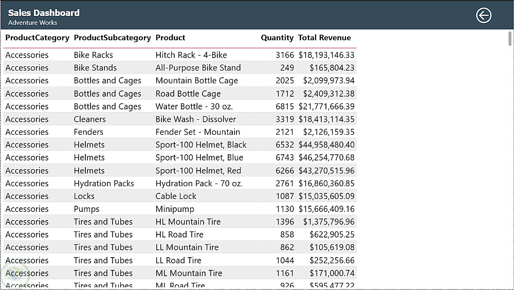Select the Bike Wash - Dissolver cell
The height and width of the screenshot is (290, 514).
[x=196, y=119]
